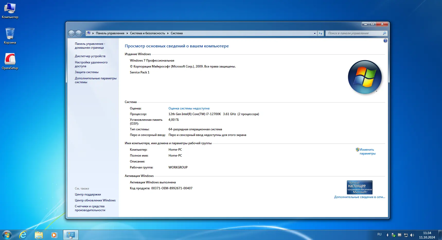Open Internet Explorer from the taskbar
The image size is (442, 240).
[23, 235]
